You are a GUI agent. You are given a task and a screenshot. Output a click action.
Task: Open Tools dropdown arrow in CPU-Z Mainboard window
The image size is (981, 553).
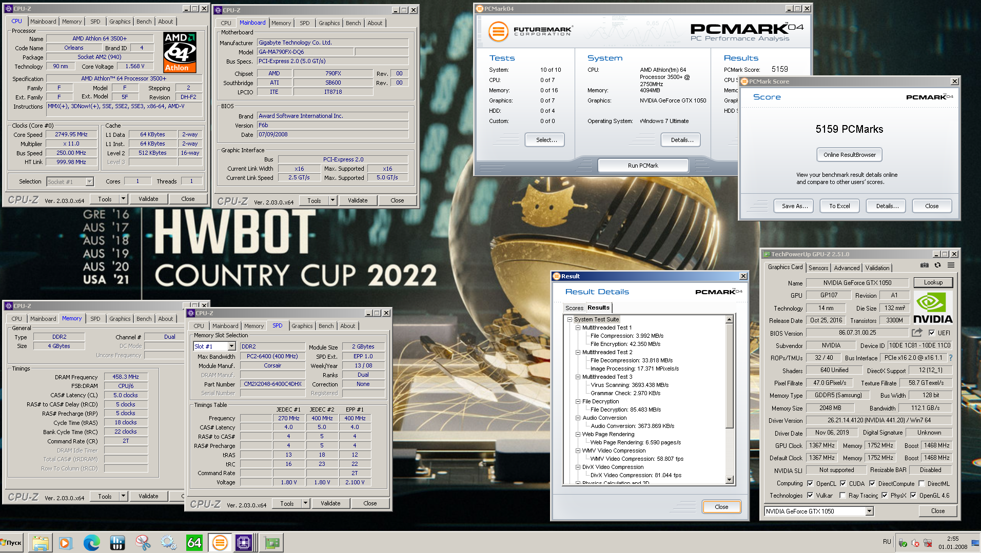pyautogui.click(x=332, y=200)
